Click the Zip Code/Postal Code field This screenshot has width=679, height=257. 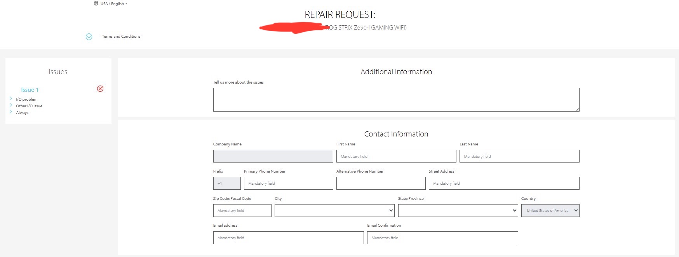coord(242,211)
